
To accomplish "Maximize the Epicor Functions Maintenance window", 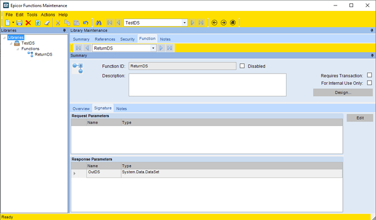I will coord(351,5).
